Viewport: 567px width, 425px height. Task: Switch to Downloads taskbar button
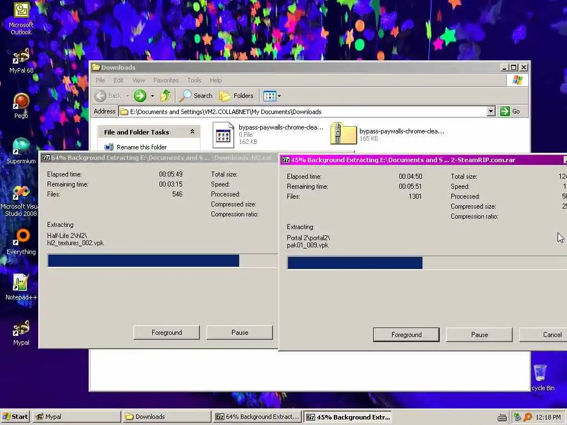(x=167, y=417)
